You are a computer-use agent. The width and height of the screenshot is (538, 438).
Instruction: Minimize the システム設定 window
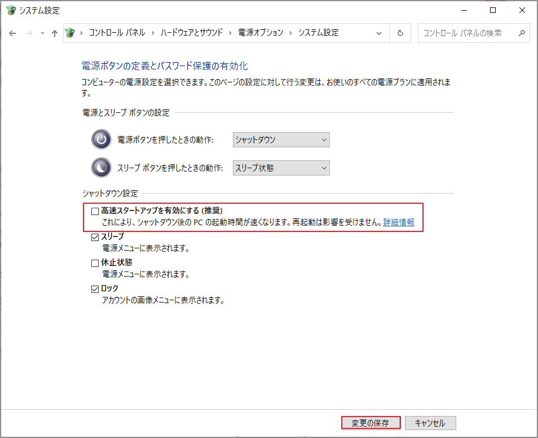464,10
